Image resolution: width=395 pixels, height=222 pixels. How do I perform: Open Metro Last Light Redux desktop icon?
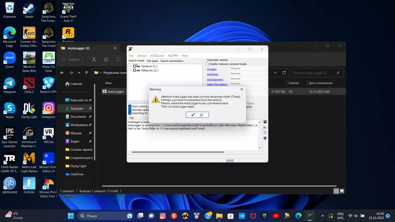(x=29, y=163)
